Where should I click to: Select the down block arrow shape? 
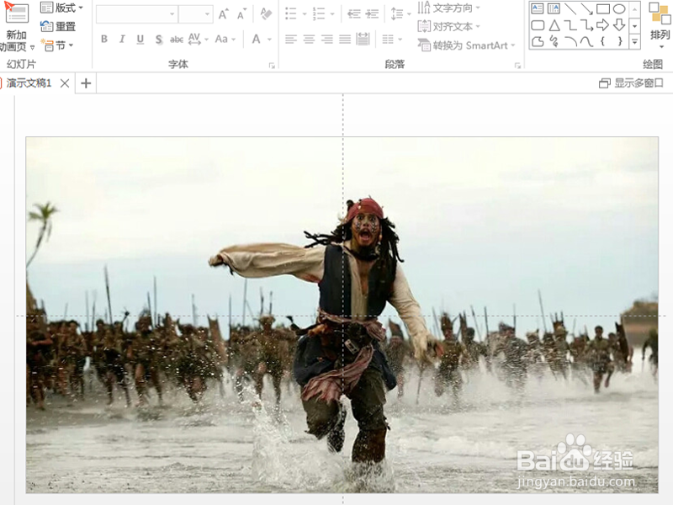pyautogui.click(x=619, y=25)
